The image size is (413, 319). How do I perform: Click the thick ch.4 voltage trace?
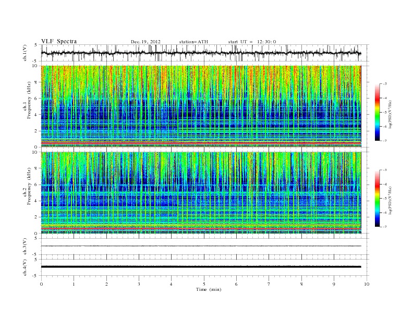pyautogui.click(x=201, y=267)
